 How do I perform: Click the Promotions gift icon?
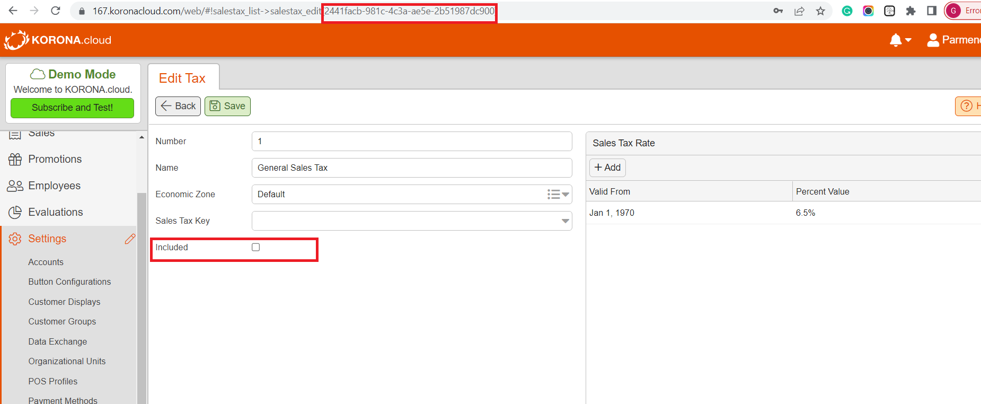[15, 159]
